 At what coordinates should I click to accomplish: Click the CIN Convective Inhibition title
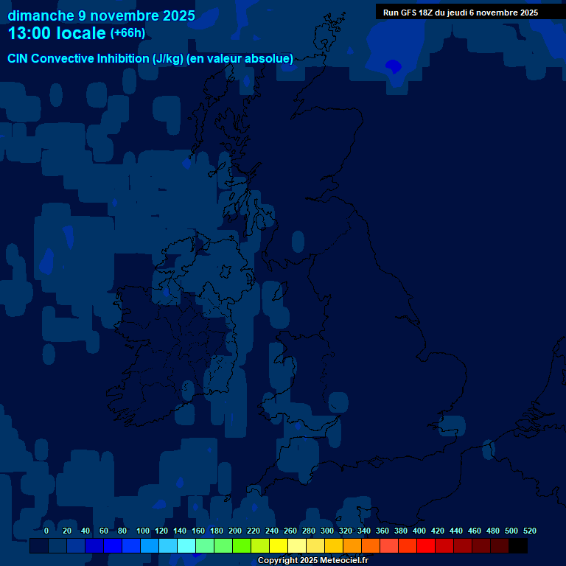click(x=150, y=58)
